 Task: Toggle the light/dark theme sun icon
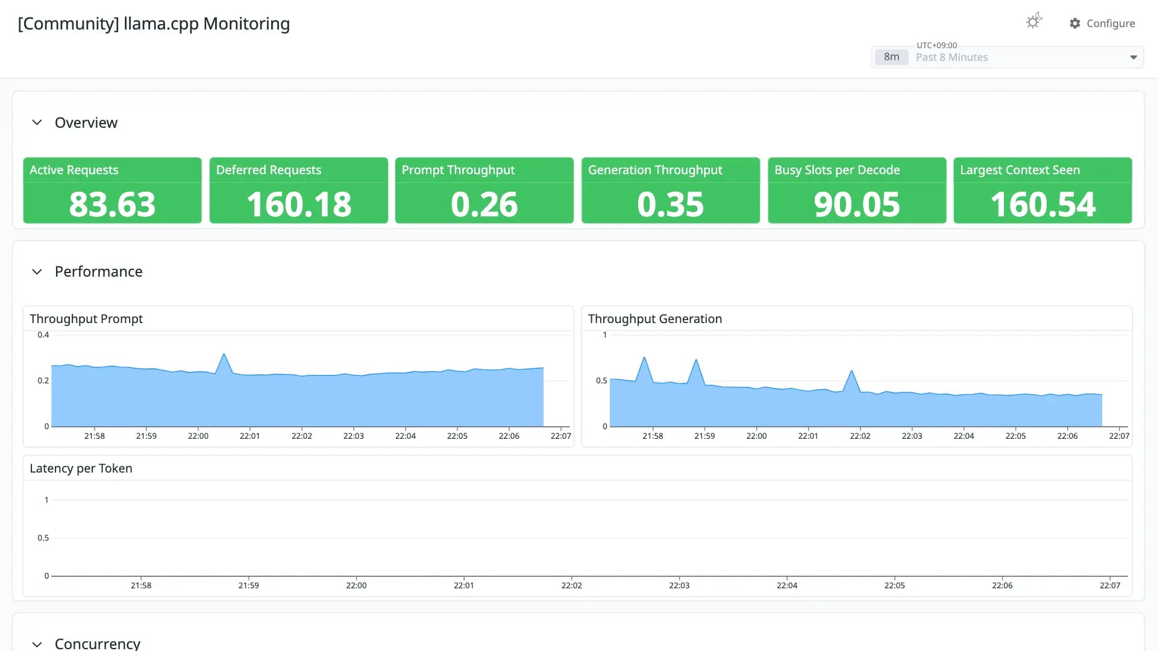pyautogui.click(x=1034, y=22)
